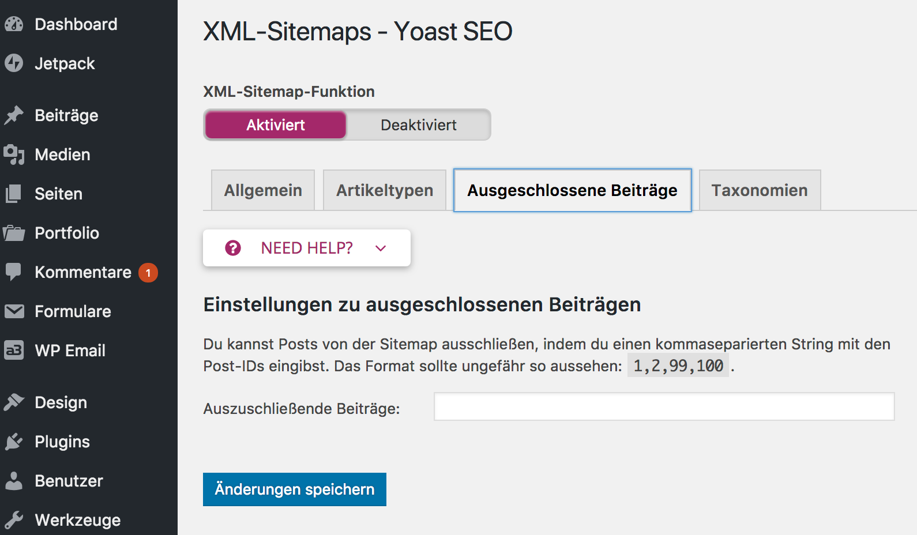Select the Ausgeschlossene Beiträge tab
917x535 pixels.
(573, 190)
